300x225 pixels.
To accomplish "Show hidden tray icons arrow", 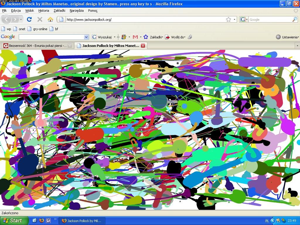I will (273, 221).
